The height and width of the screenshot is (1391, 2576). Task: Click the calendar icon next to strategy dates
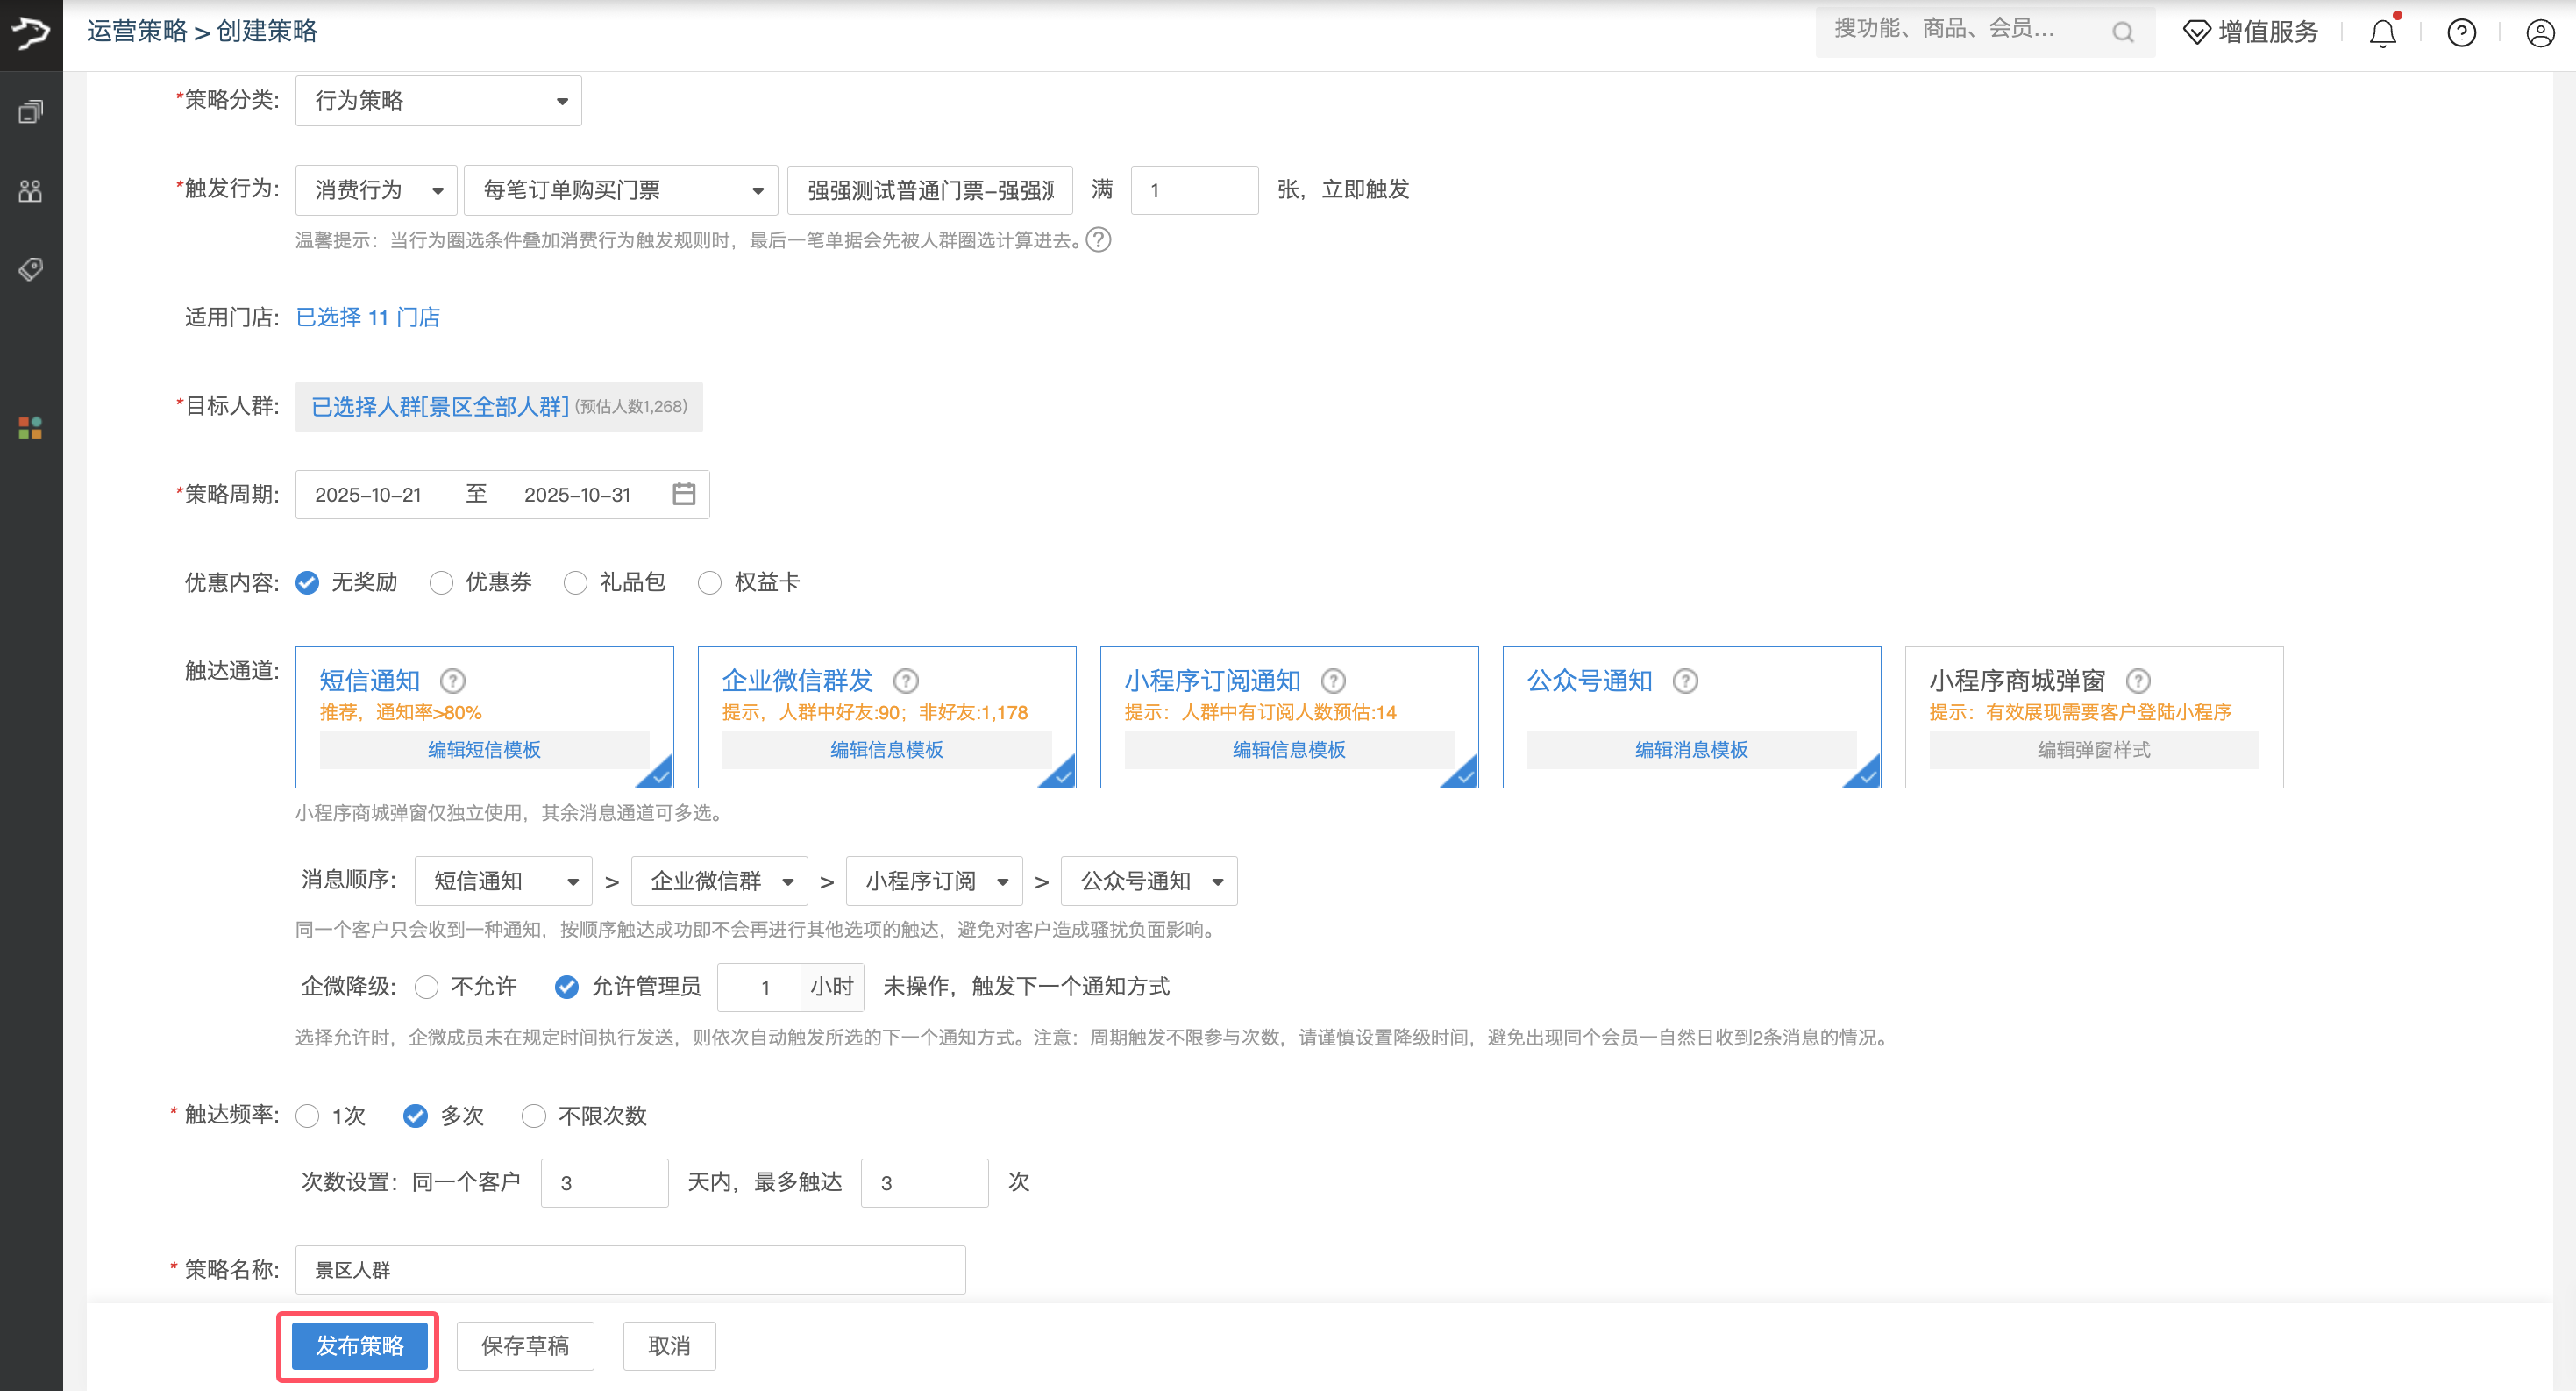point(684,493)
